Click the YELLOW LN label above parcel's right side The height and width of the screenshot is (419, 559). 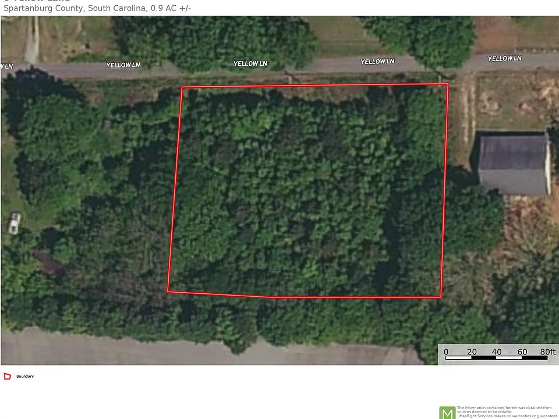377,61
